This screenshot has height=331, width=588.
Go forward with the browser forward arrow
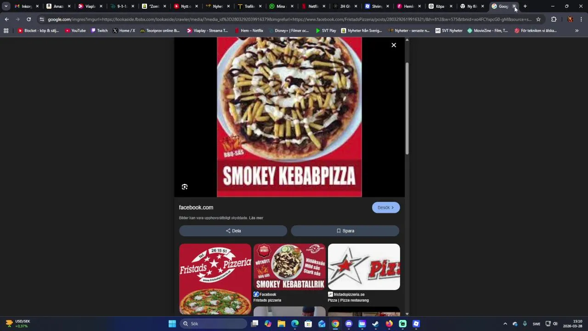pos(17,19)
